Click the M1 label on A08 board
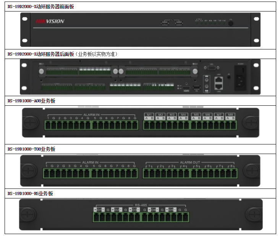 click(149, 115)
